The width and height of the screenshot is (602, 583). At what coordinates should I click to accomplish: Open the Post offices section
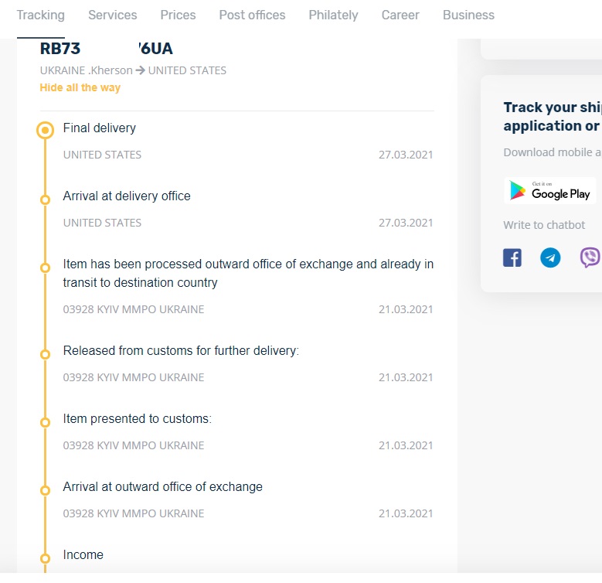[252, 15]
